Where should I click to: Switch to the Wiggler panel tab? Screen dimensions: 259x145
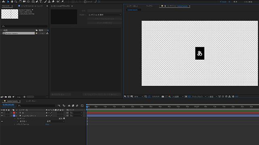tap(149, 6)
